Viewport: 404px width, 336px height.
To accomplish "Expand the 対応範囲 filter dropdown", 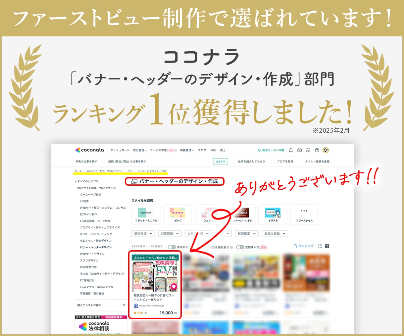I will point(170,233).
